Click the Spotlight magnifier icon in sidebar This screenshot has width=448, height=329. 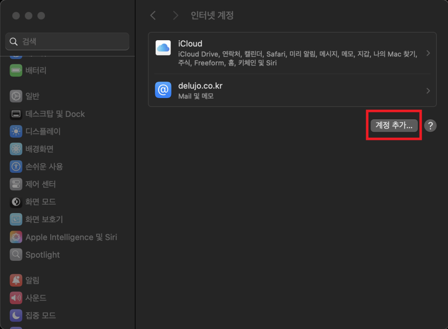pyautogui.click(x=16, y=255)
